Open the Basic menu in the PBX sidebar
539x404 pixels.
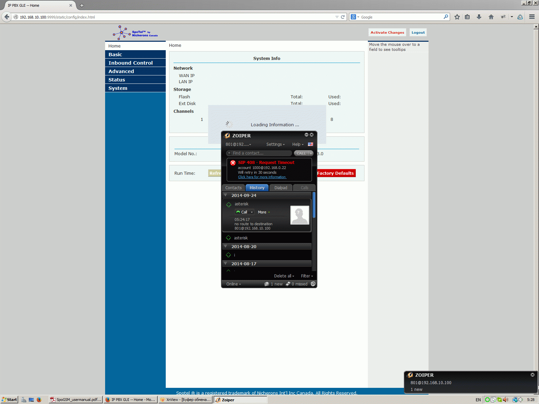(x=135, y=55)
